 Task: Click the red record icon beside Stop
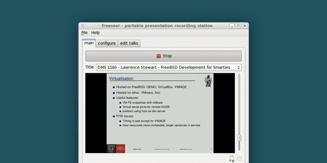[x=158, y=56]
